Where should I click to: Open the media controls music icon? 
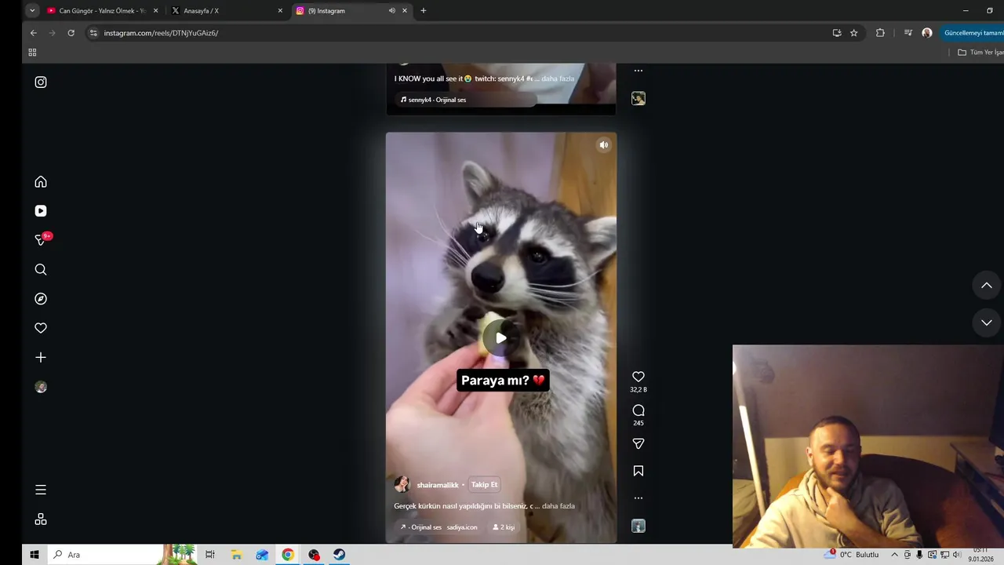point(908,33)
